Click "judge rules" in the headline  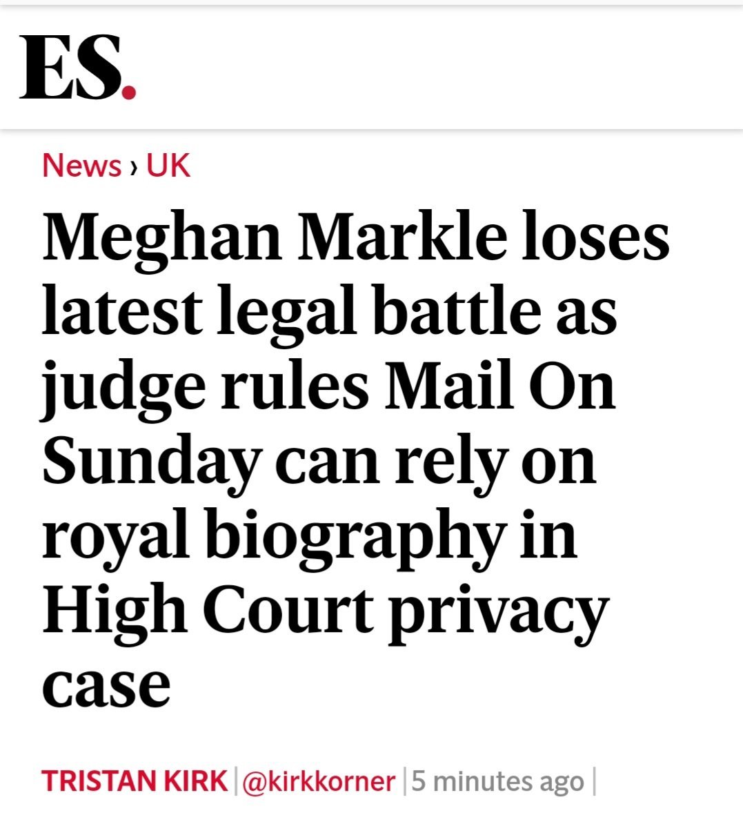(206, 386)
